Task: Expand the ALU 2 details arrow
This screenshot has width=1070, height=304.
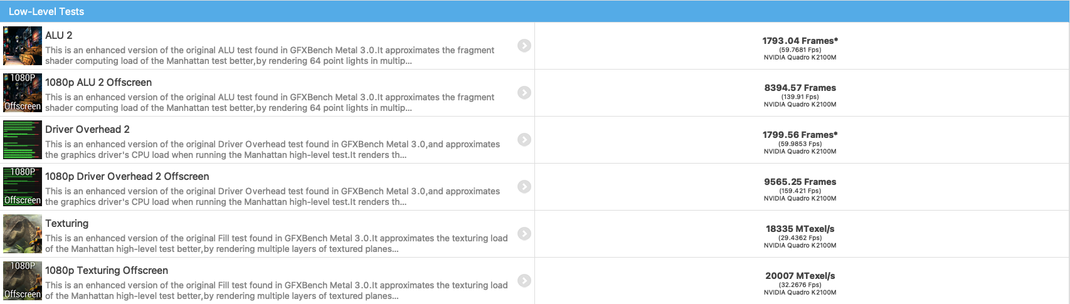Action: pyautogui.click(x=524, y=46)
